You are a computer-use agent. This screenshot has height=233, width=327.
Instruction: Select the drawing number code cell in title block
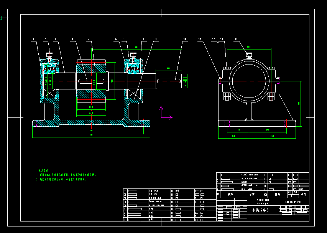pos(294,202)
